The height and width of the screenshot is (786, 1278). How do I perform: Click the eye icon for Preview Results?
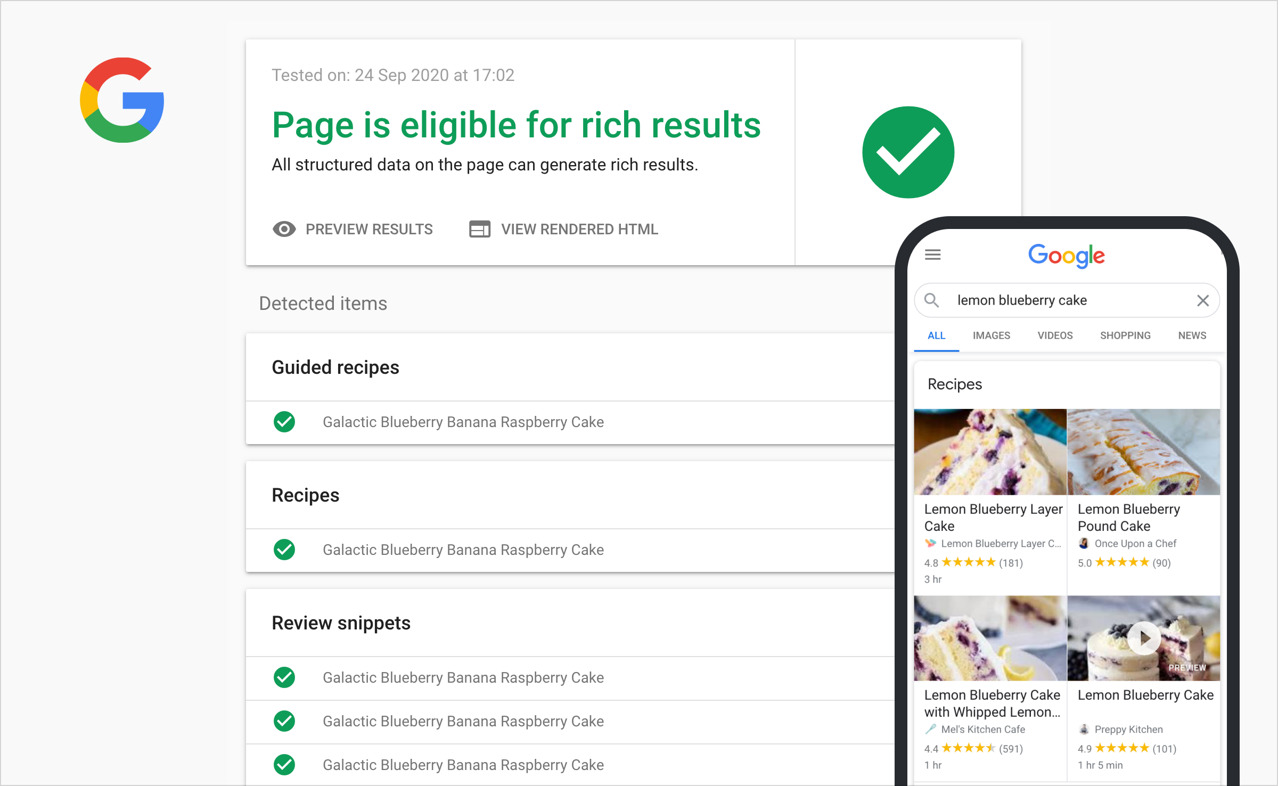(x=284, y=229)
